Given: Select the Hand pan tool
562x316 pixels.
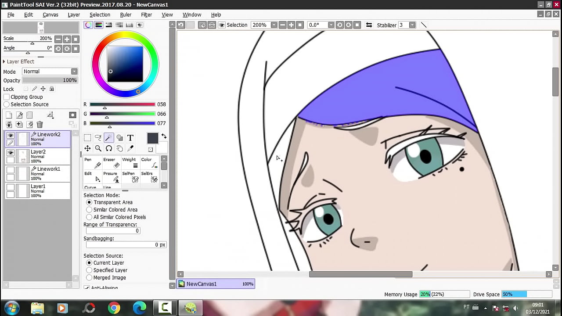Looking at the screenshot, I should [x=119, y=148].
